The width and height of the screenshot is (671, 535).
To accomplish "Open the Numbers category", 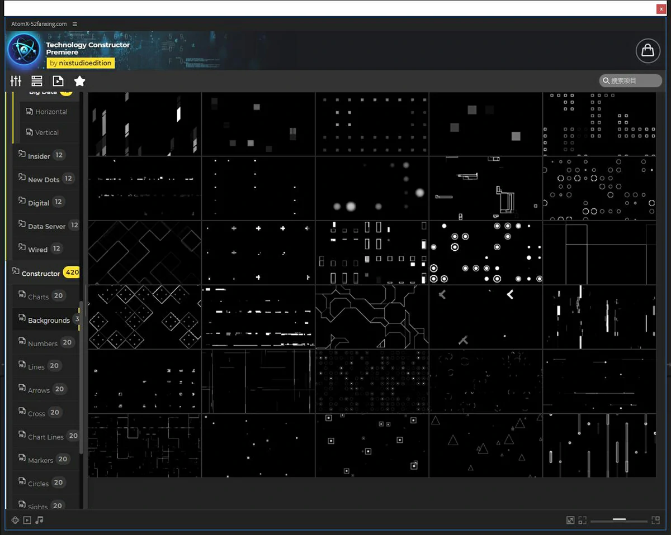I will pos(46,343).
